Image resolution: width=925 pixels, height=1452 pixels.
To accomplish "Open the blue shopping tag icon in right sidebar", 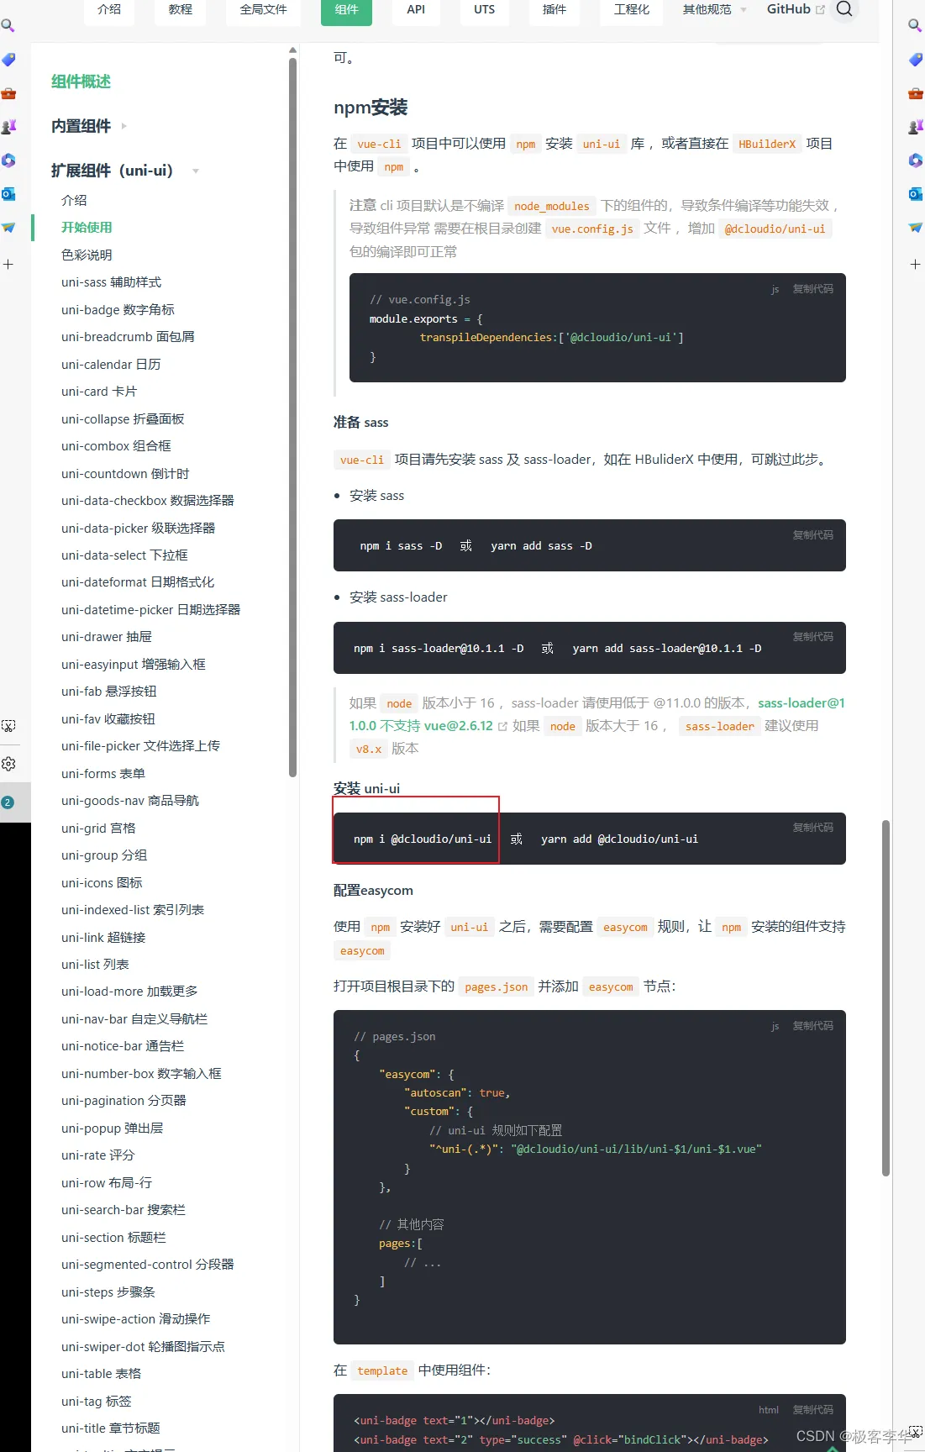I will click(x=916, y=60).
